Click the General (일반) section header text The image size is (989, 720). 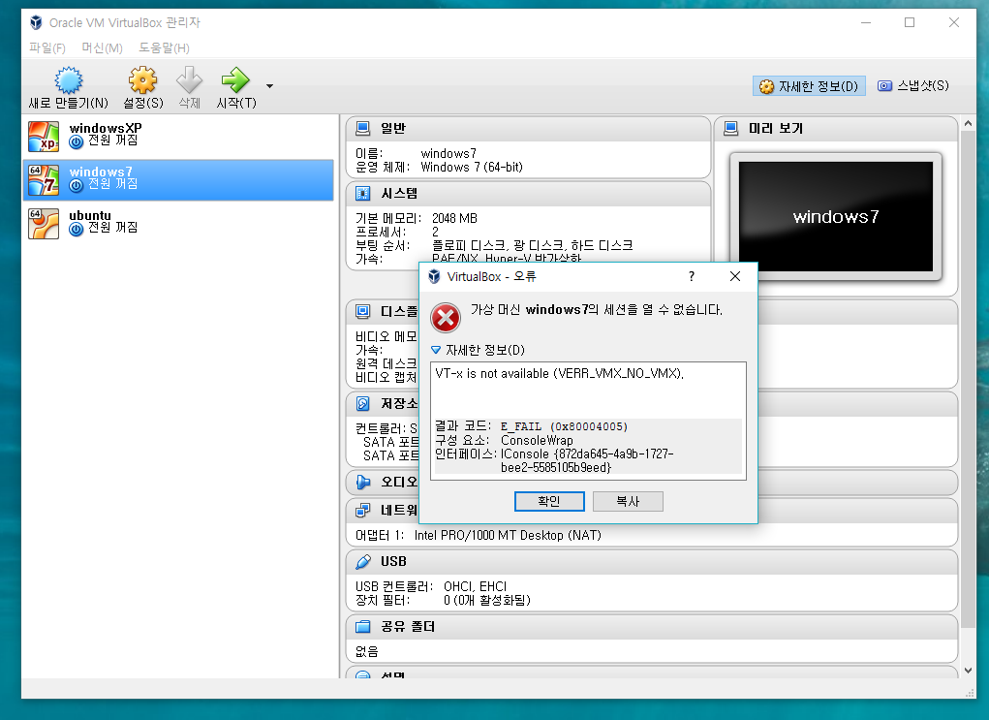393,128
